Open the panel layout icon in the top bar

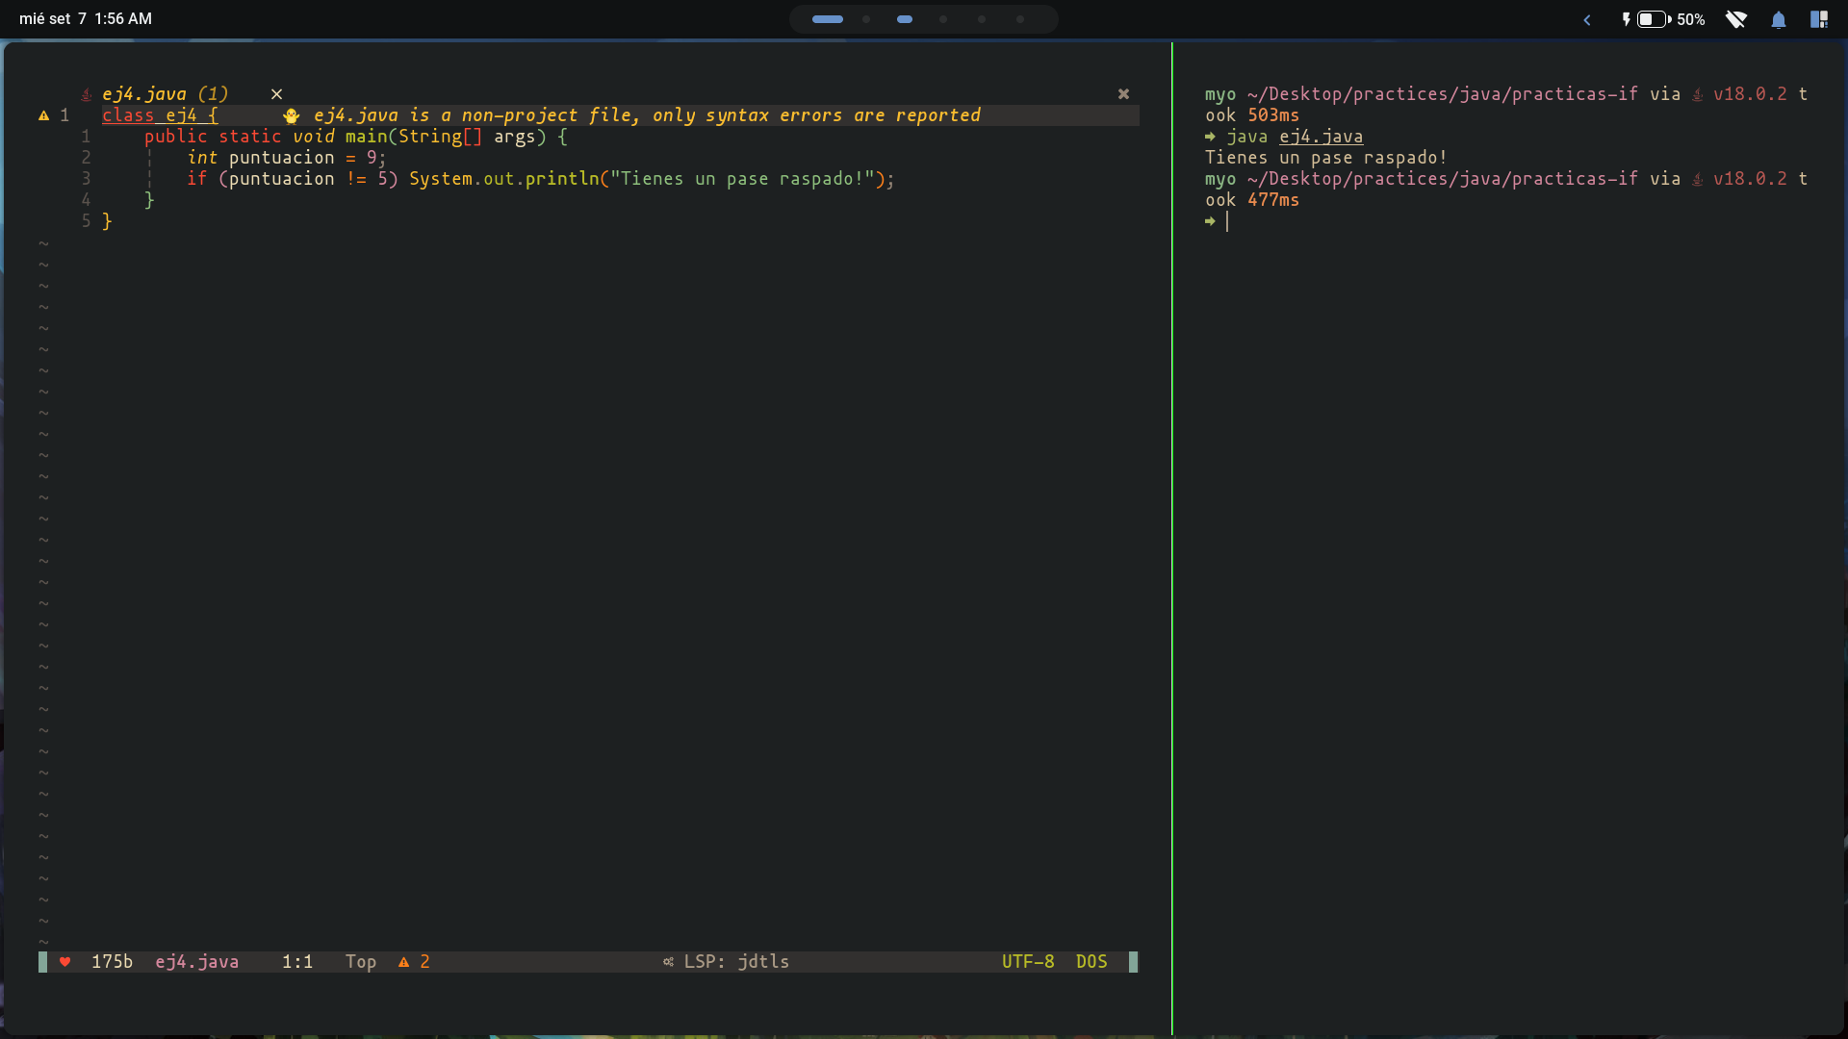coord(1818,19)
